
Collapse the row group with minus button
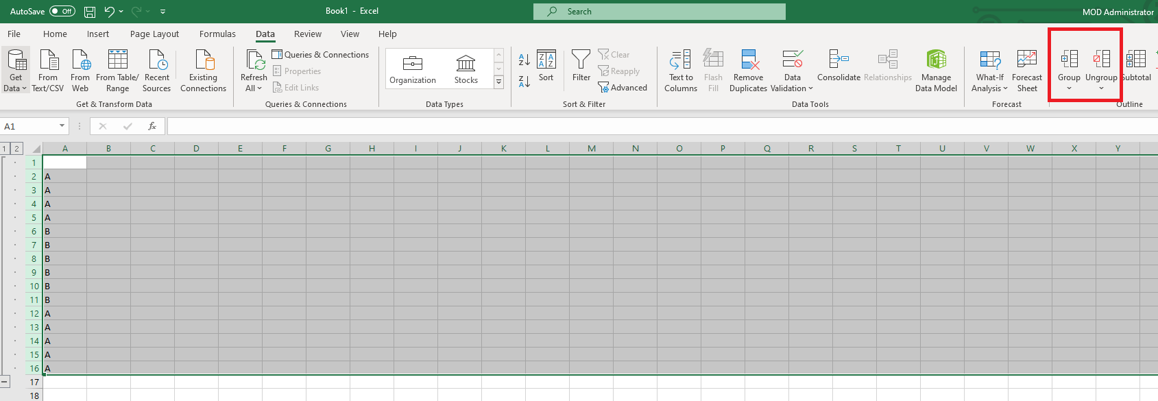tap(5, 382)
